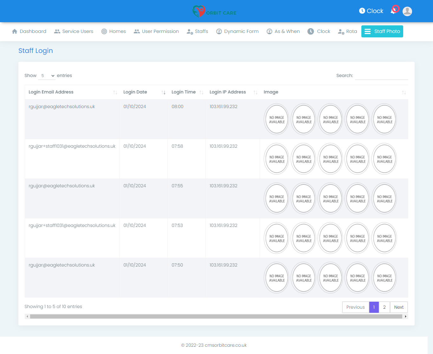The width and height of the screenshot is (433, 354).
Task: Sort table by Login Time
Action: [184, 92]
